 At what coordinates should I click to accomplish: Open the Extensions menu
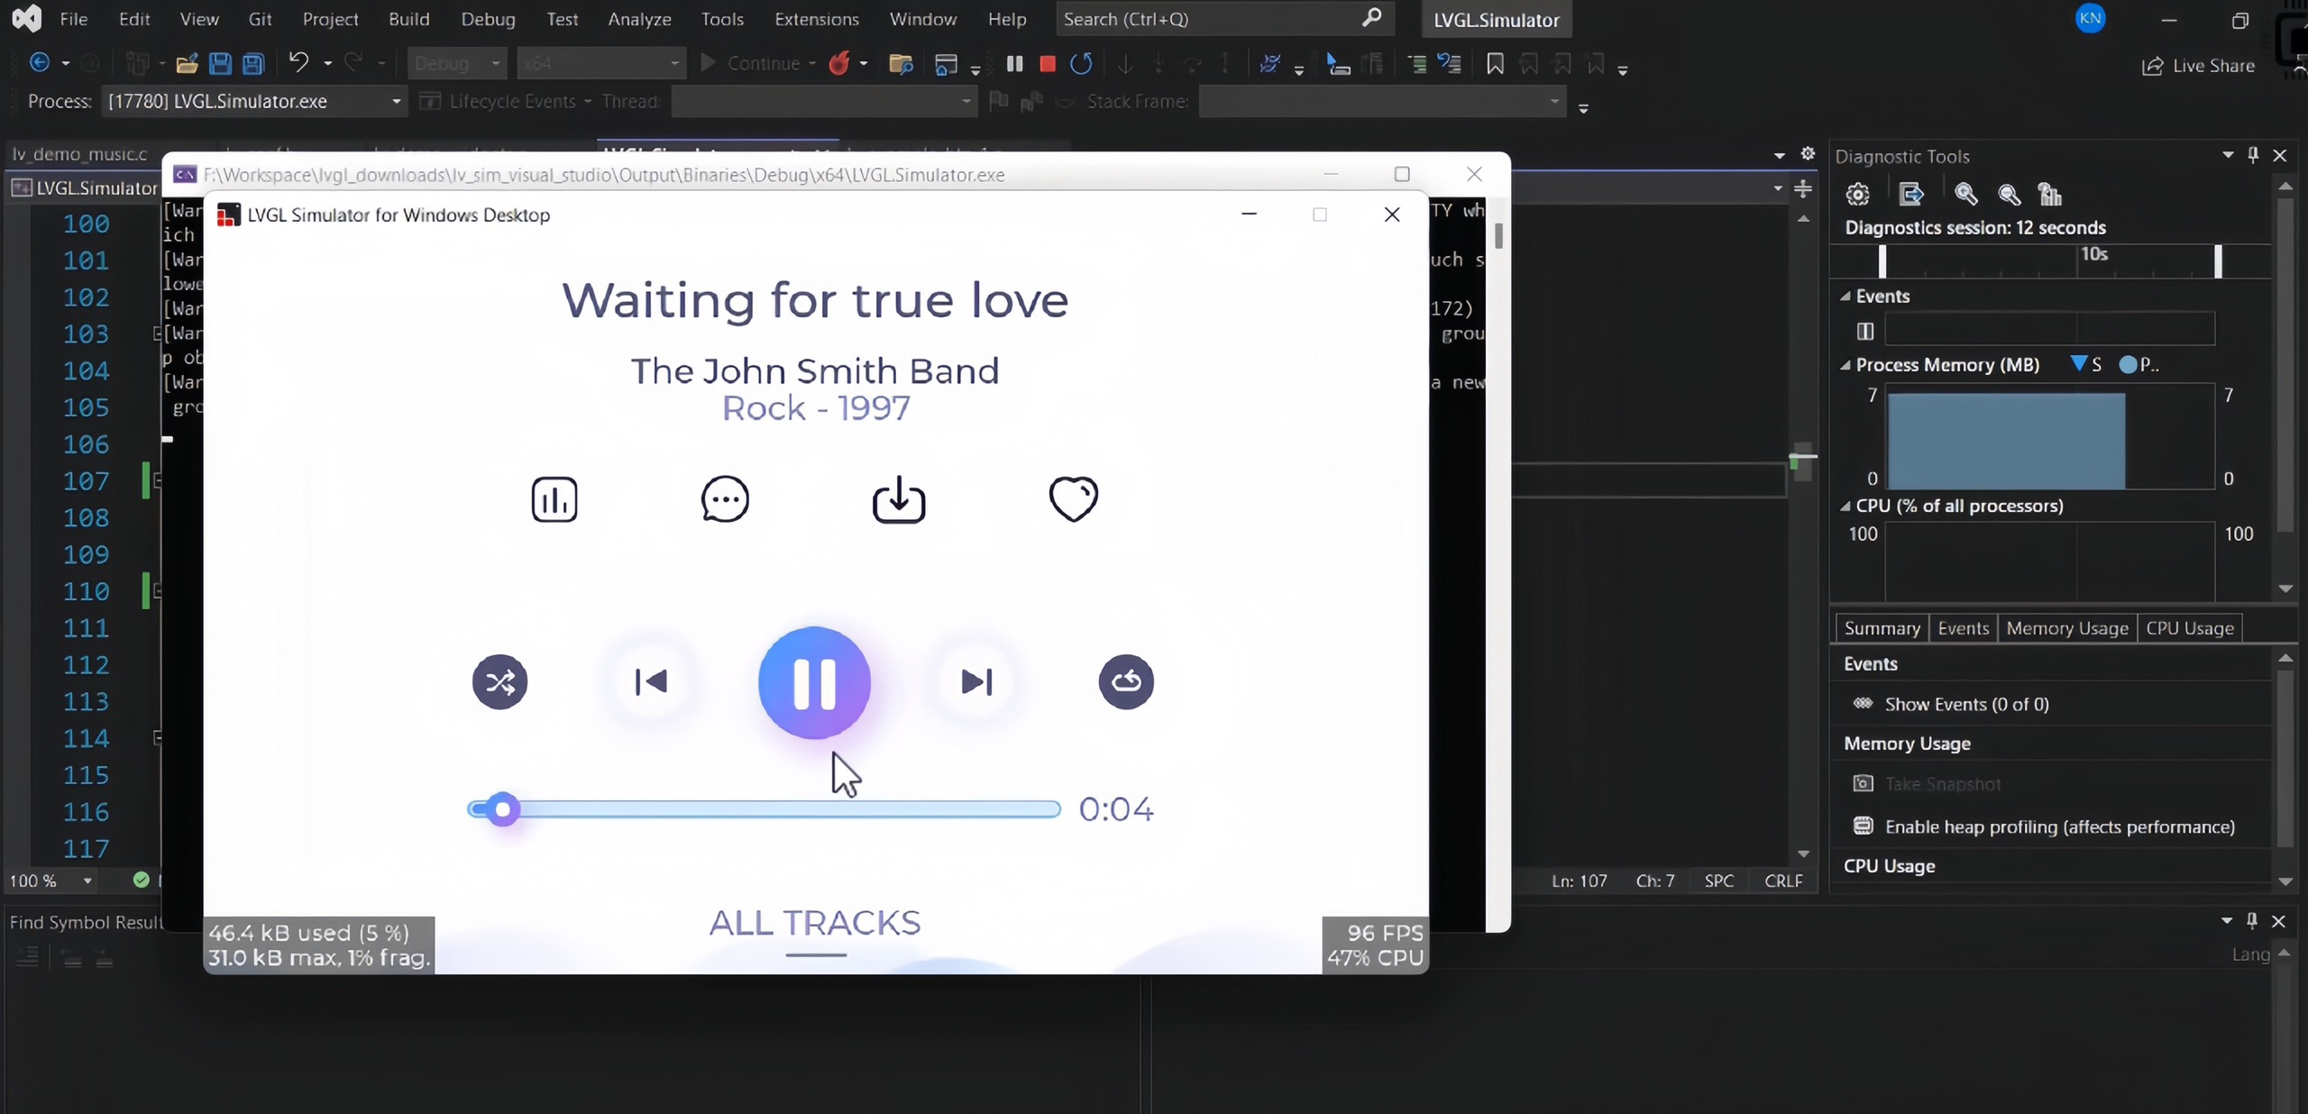[x=815, y=18]
